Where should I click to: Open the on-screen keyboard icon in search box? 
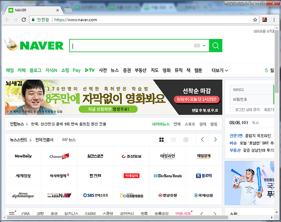pos(197,46)
